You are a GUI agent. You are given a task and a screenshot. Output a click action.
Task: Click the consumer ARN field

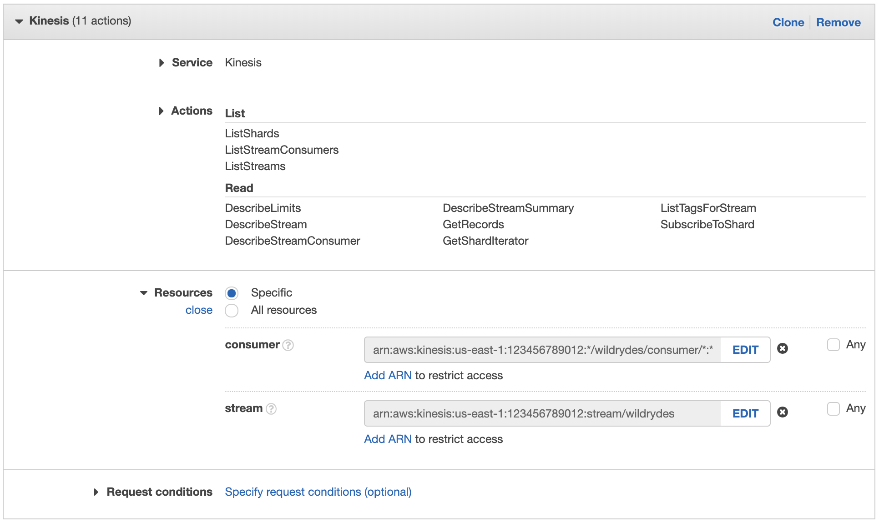[x=542, y=350]
